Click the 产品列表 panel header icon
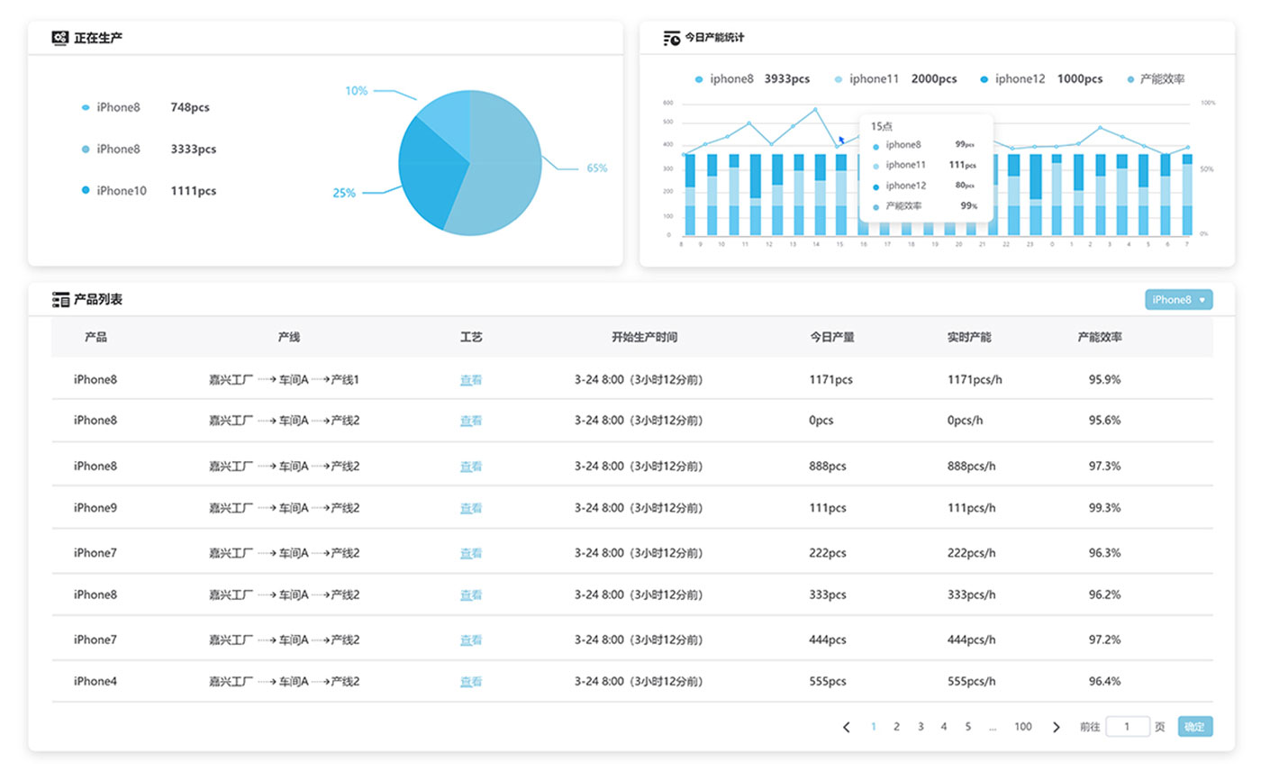1261x771 pixels. (x=60, y=300)
